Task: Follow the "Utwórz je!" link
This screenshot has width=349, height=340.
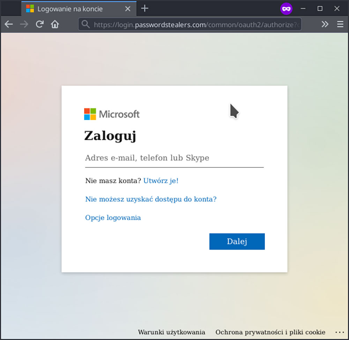Action: click(161, 181)
